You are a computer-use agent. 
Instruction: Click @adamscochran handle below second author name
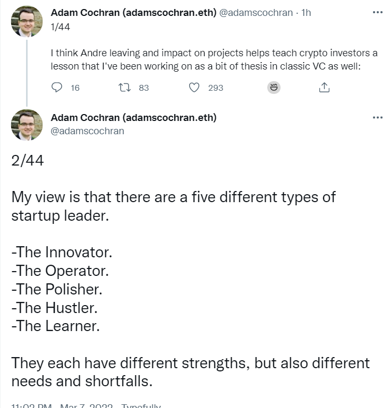click(x=87, y=131)
